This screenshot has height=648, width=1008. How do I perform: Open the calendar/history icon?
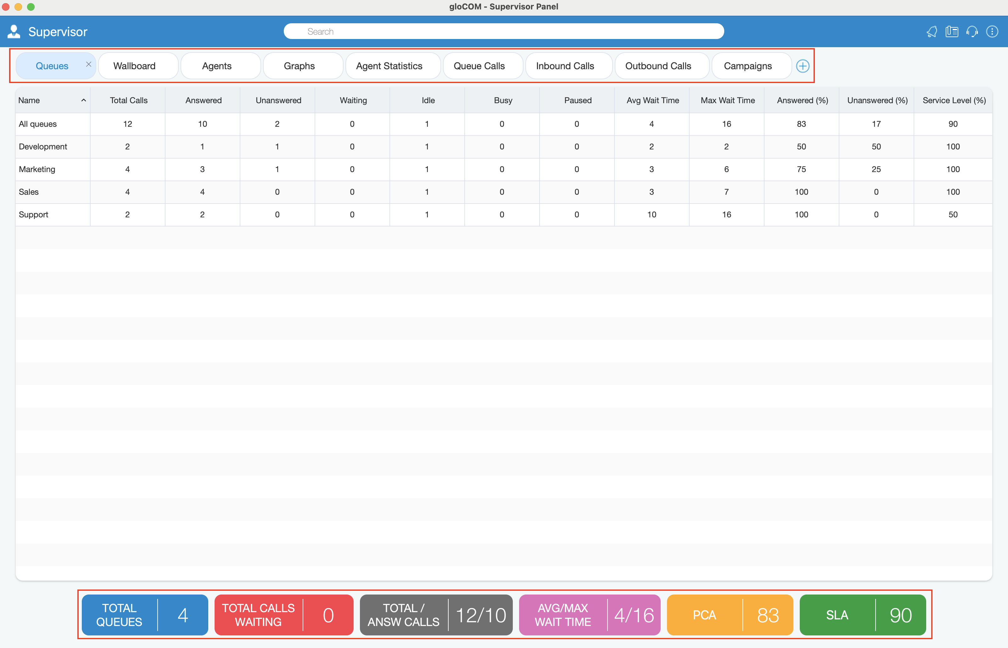click(951, 31)
